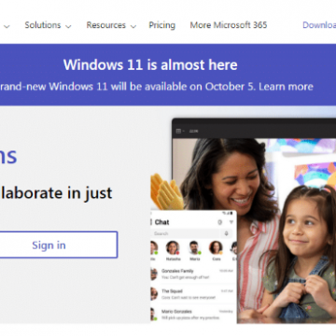Select Mario's avatar with green status

194,247
